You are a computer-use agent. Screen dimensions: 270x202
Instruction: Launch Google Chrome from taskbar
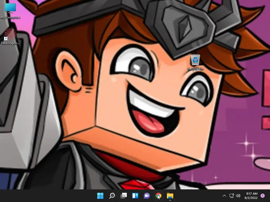tap(158, 196)
